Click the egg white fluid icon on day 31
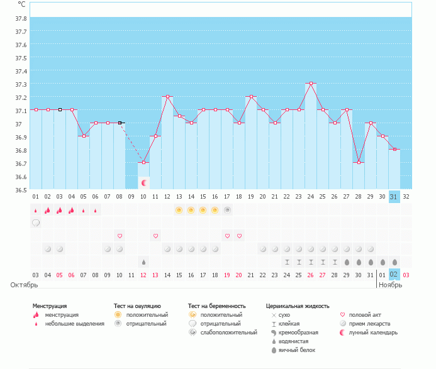 tap(394, 262)
